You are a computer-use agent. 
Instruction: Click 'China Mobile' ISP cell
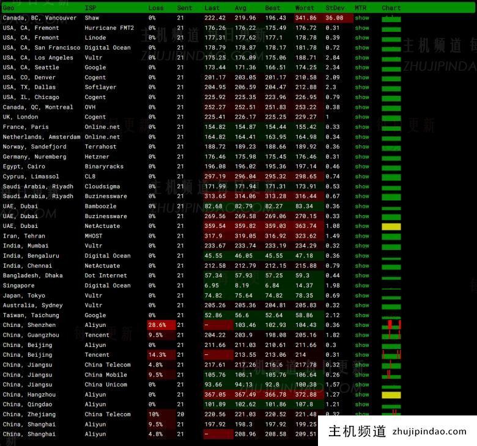coord(106,375)
